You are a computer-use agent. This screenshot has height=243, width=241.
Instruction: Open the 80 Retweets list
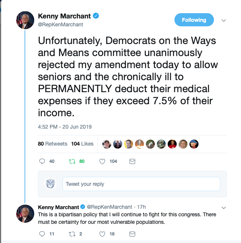click(53, 144)
